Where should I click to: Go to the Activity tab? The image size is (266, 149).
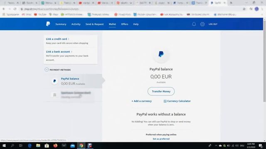pos(76,24)
